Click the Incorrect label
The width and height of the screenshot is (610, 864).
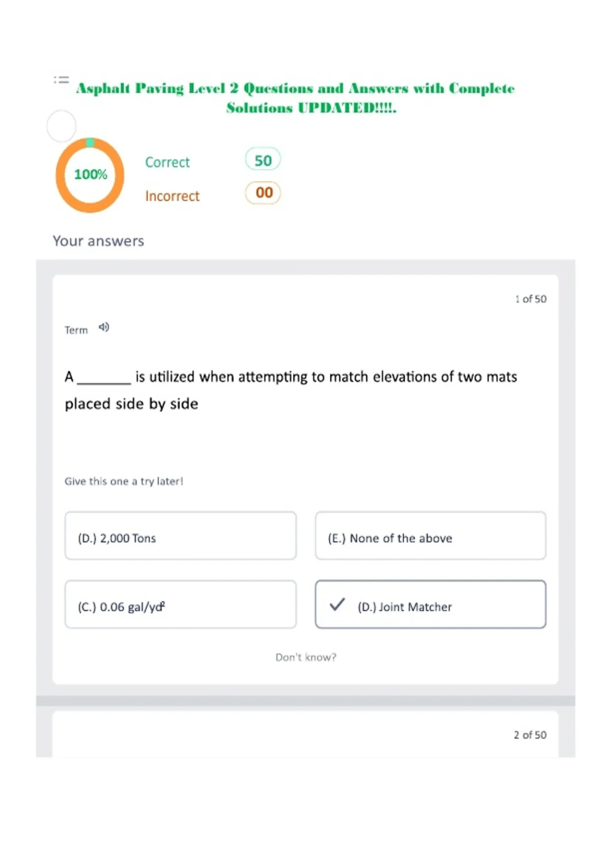(172, 196)
